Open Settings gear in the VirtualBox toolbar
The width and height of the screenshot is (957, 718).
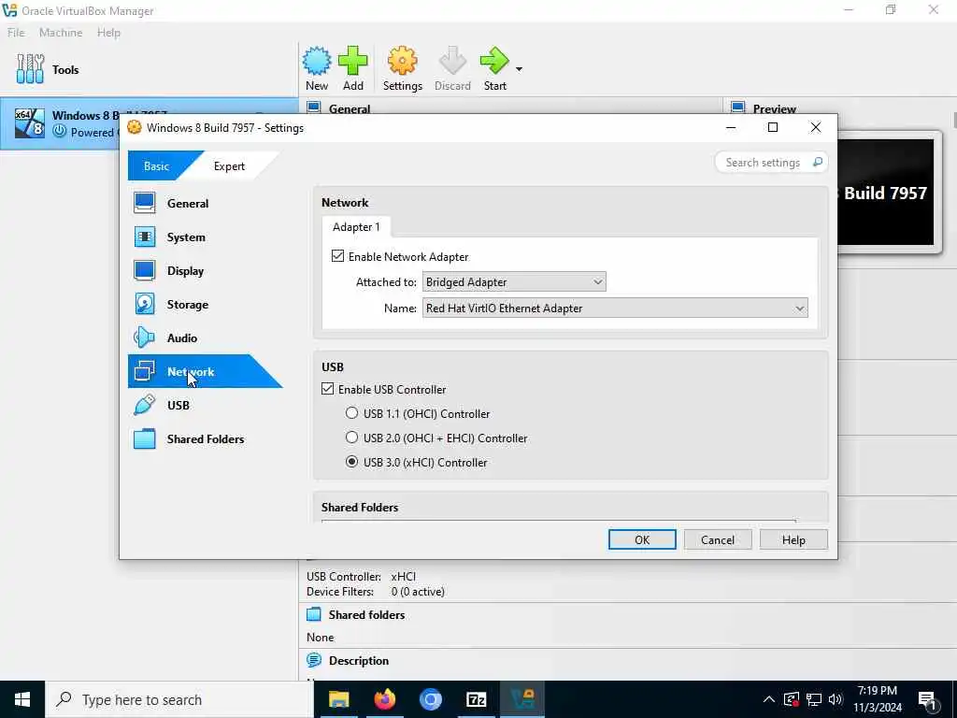coord(402,61)
